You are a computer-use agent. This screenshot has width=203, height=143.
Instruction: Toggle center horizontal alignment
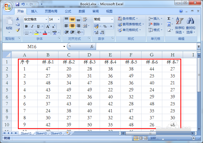point(72,26)
